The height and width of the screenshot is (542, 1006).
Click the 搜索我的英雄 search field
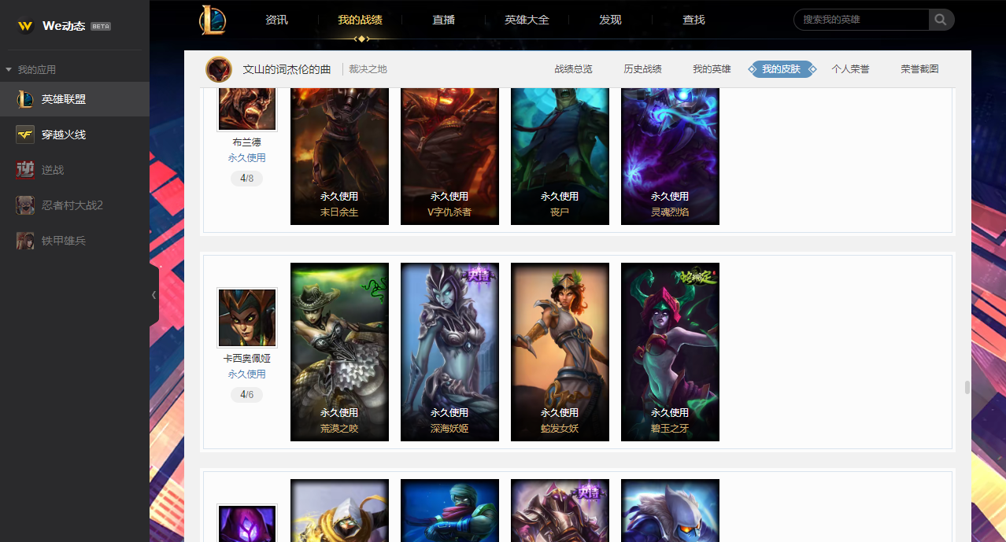[861, 20]
